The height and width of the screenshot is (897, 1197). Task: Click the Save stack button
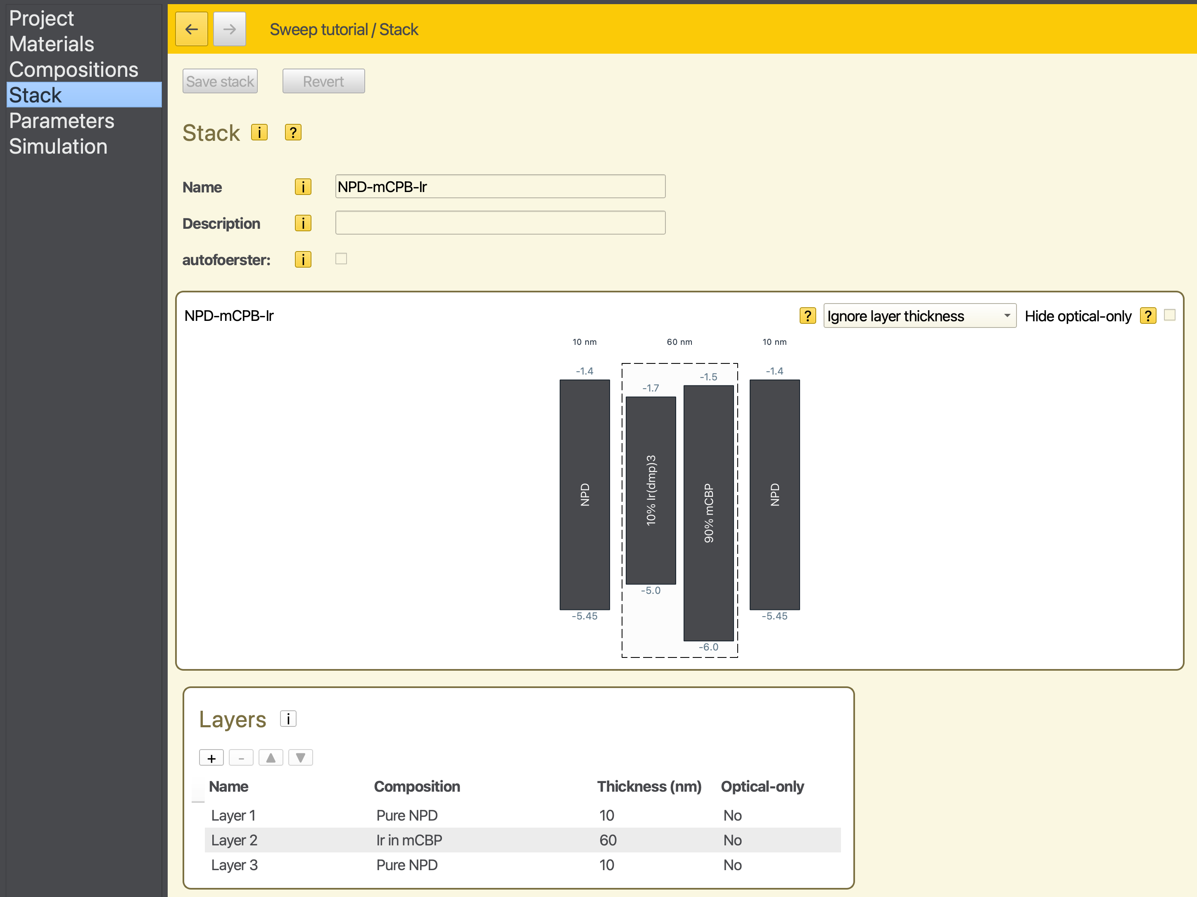click(220, 82)
